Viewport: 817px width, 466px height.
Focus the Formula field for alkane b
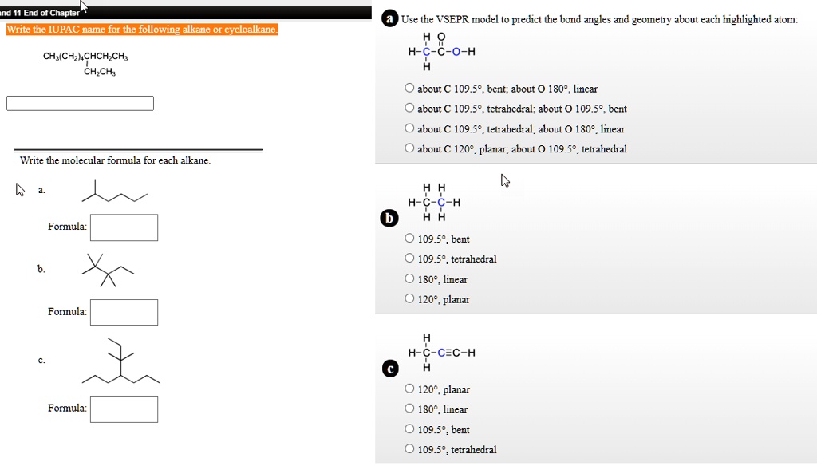pos(124,312)
